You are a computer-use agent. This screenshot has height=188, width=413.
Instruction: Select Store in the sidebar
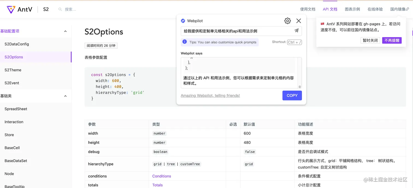[36, 135]
